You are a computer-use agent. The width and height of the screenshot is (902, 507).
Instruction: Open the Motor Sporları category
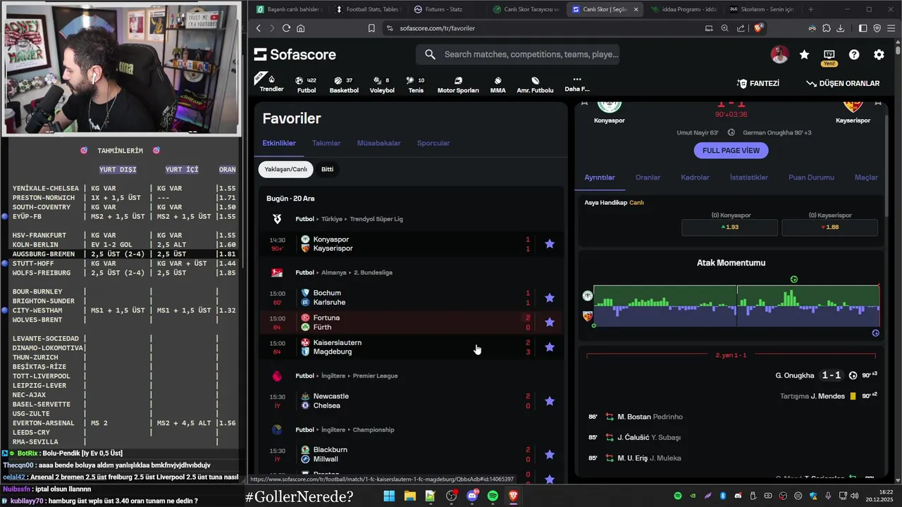(458, 84)
